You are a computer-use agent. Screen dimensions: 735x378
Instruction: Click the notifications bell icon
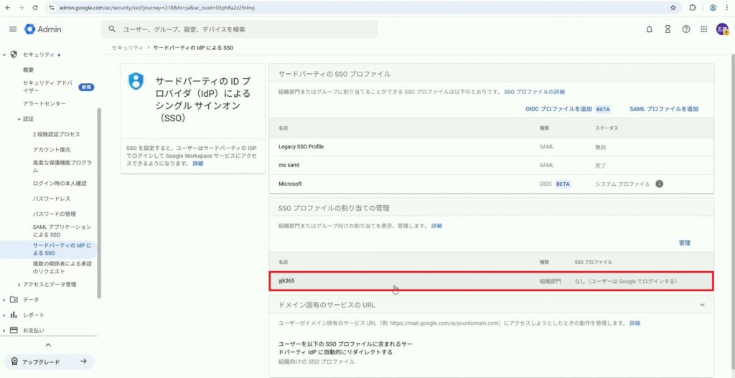tap(649, 29)
